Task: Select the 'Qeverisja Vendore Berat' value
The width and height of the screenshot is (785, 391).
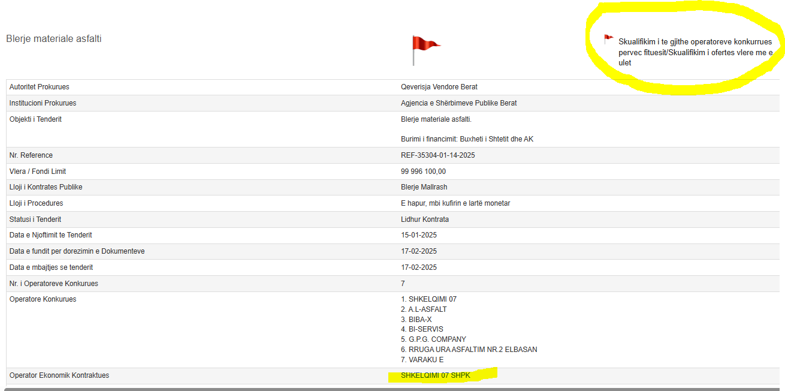Action: pyautogui.click(x=439, y=87)
